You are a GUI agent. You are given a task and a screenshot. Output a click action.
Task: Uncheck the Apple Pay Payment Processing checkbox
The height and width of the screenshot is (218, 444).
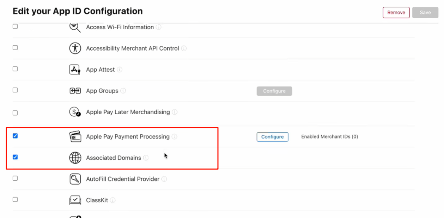15,136
